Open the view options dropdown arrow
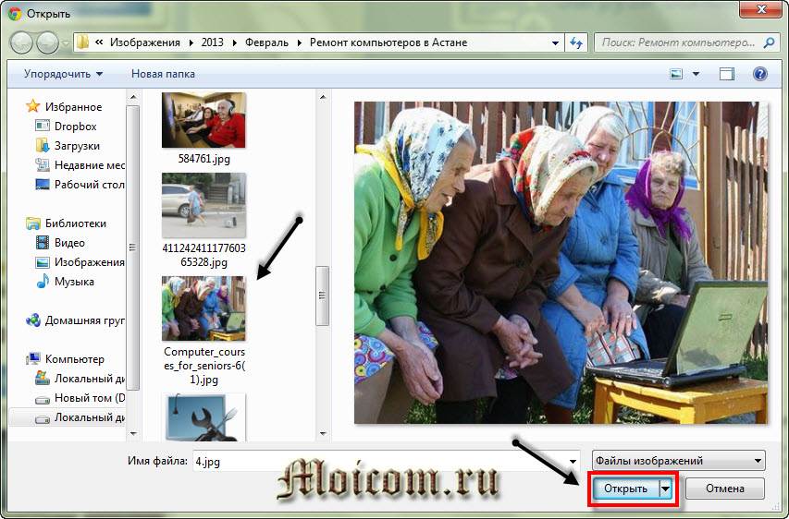789x519 pixels. [695, 74]
